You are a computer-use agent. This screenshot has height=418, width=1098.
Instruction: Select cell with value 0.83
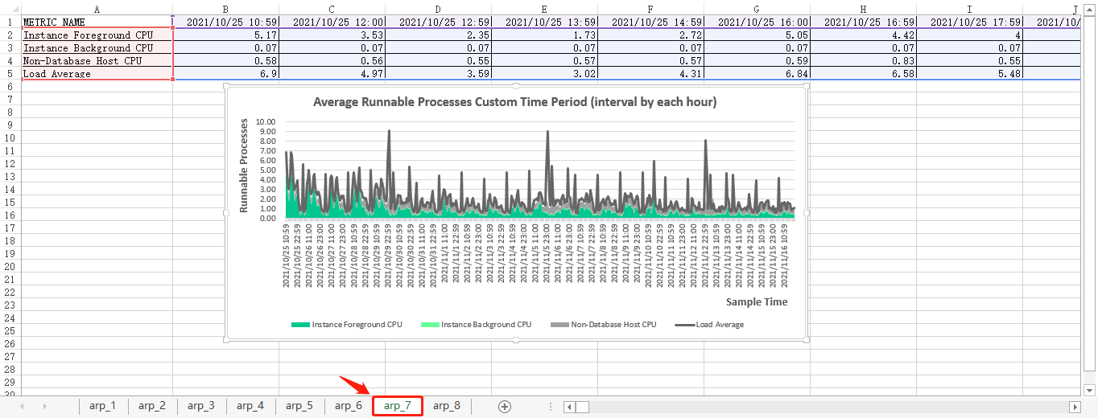point(863,61)
